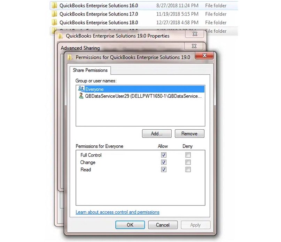This screenshot has height=242, width=281.
Task: Click the Apply button
Action: (196, 225)
